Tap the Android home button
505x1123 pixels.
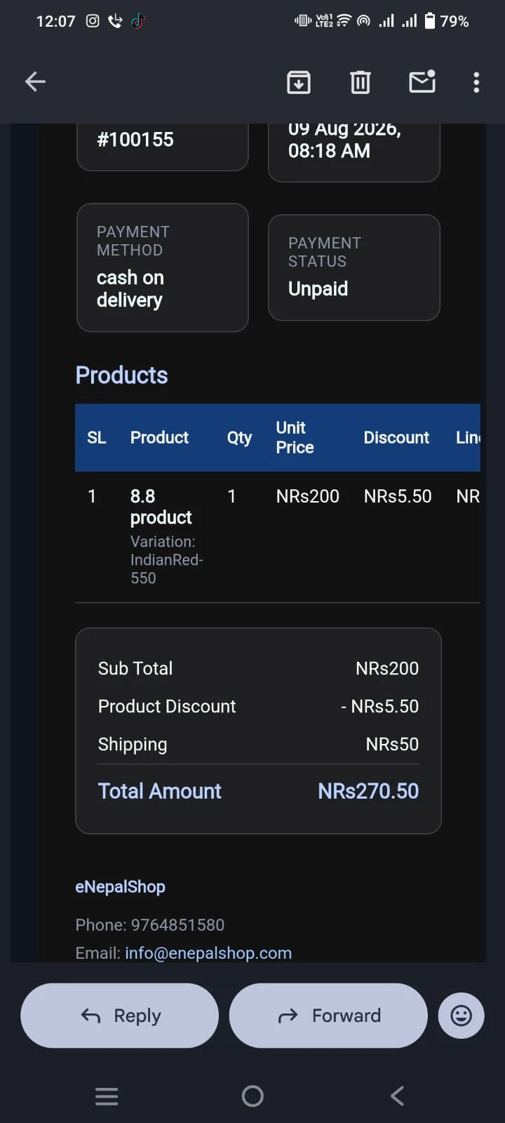(x=252, y=1096)
